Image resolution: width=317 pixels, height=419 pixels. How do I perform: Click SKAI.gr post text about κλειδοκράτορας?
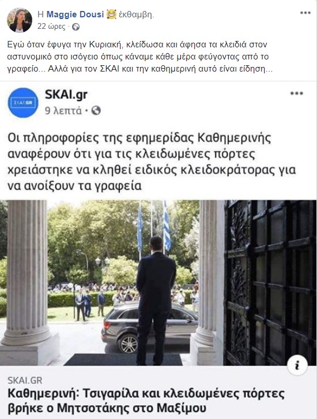click(x=152, y=162)
